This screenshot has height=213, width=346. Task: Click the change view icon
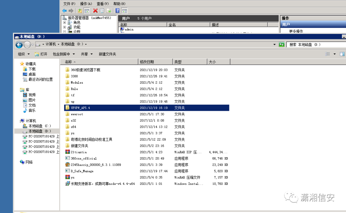(x=327, y=54)
